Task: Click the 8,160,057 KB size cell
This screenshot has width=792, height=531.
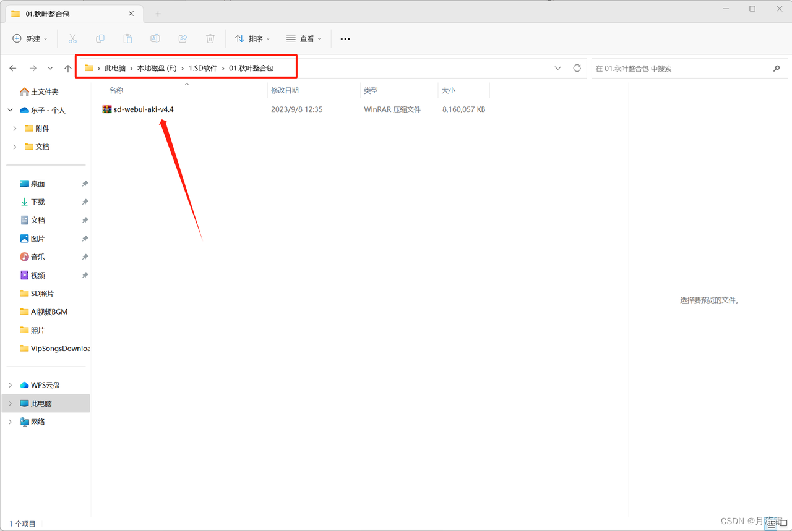Action: click(x=463, y=109)
